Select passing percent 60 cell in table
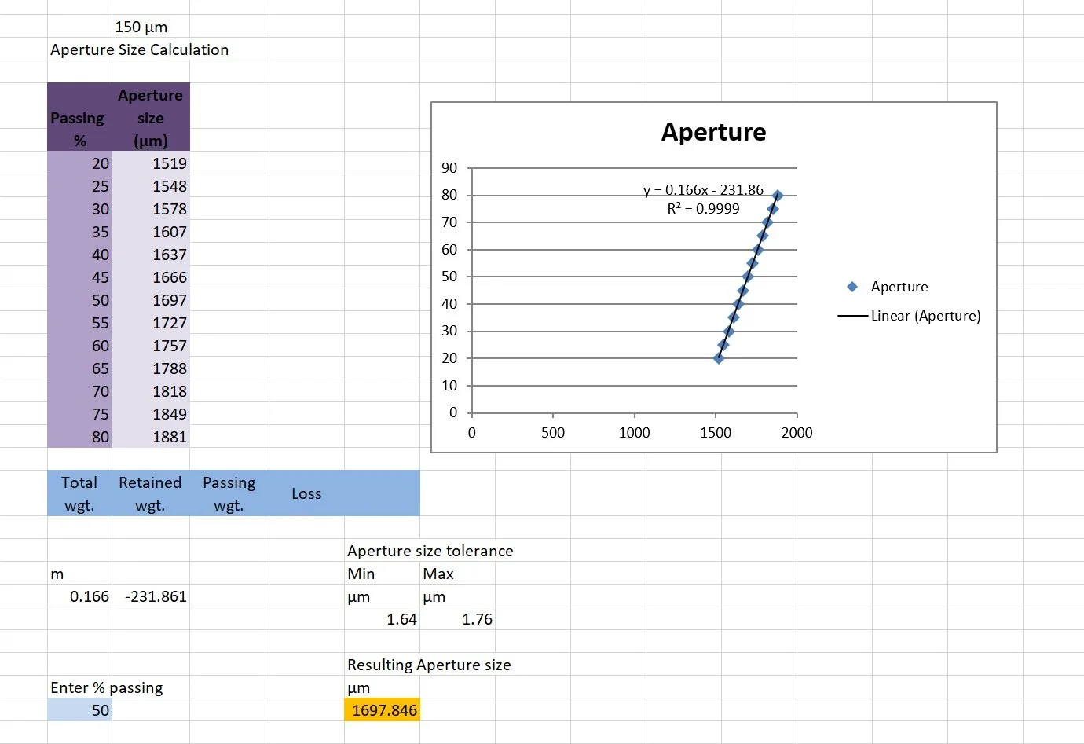This screenshot has width=1084, height=744. (79, 346)
